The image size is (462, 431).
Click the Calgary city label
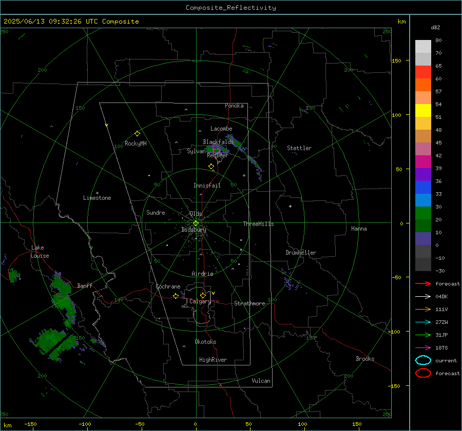point(200,301)
